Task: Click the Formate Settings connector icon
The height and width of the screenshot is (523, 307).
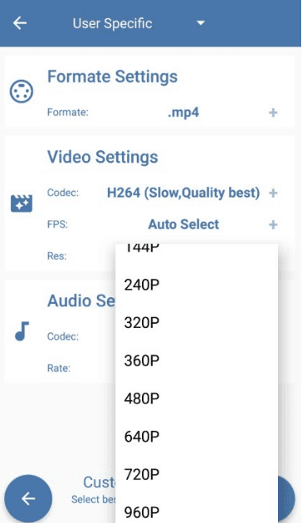Action: coord(22,91)
